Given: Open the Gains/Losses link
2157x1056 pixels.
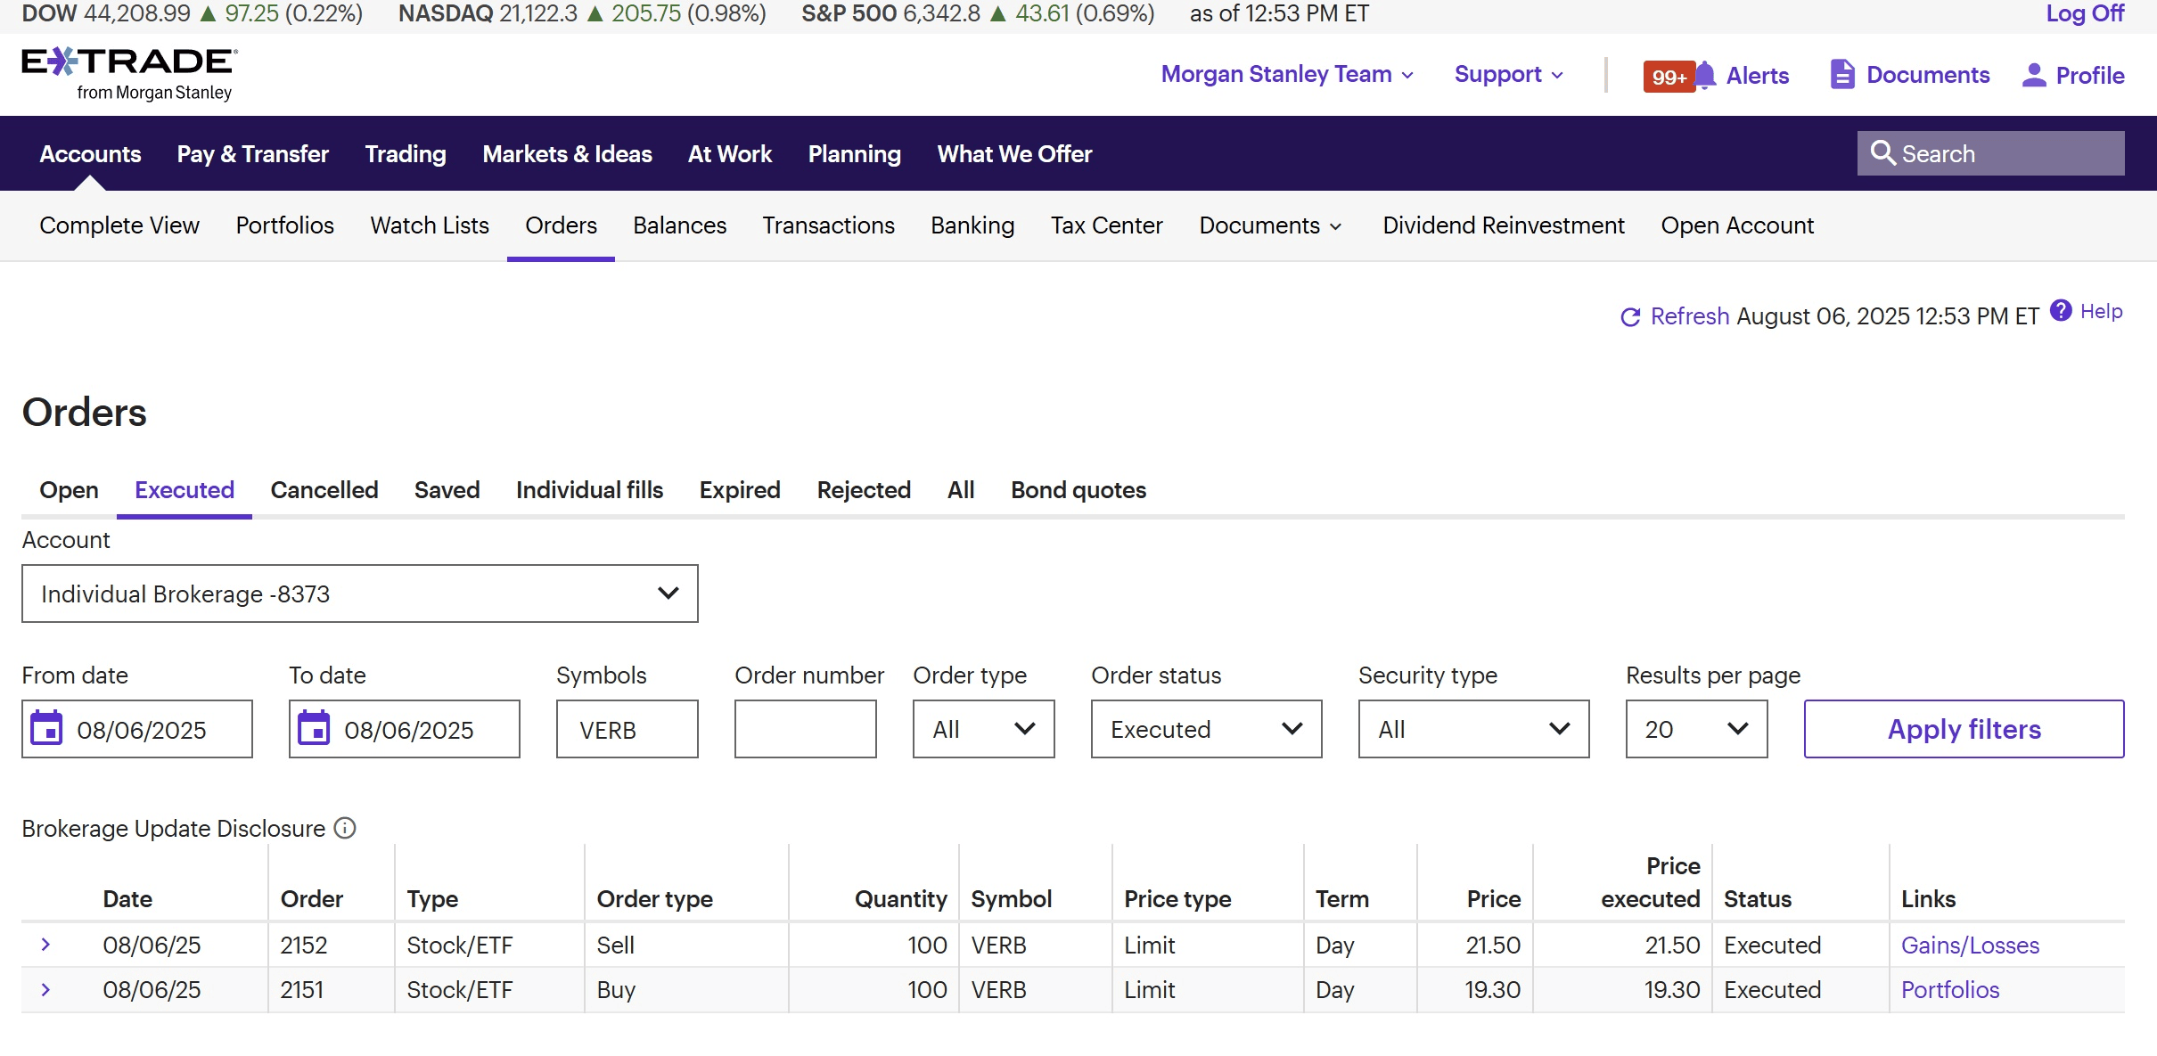Looking at the screenshot, I should point(1970,945).
